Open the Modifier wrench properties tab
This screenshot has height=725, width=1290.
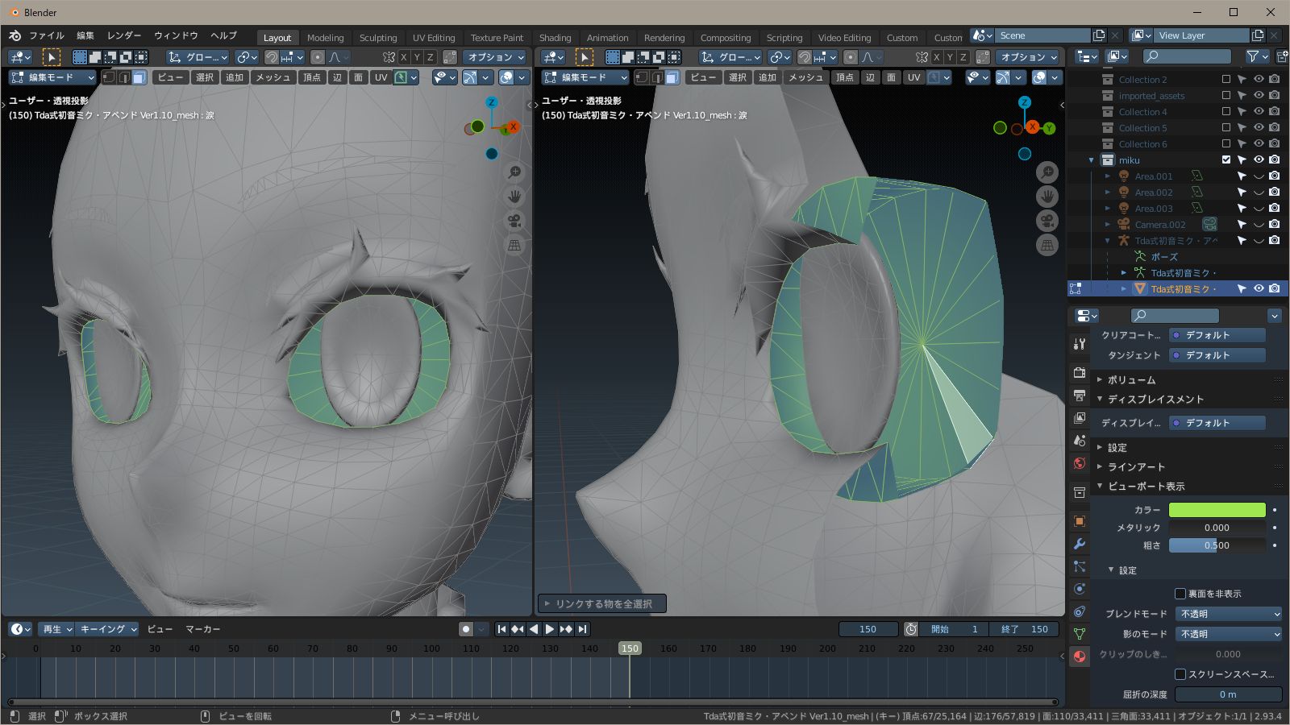[1080, 544]
